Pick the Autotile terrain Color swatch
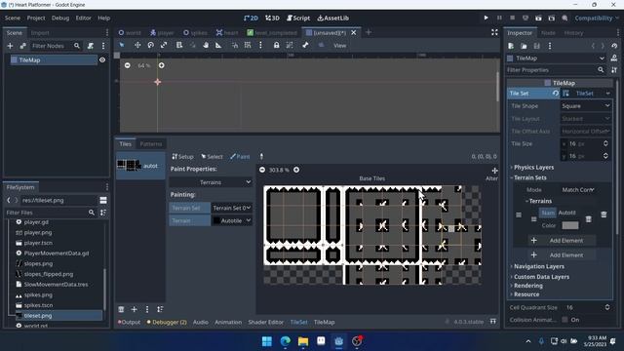 tap(569, 225)
